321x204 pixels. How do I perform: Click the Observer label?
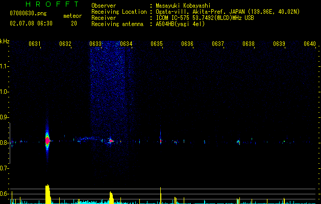click(x=104, y=6)
